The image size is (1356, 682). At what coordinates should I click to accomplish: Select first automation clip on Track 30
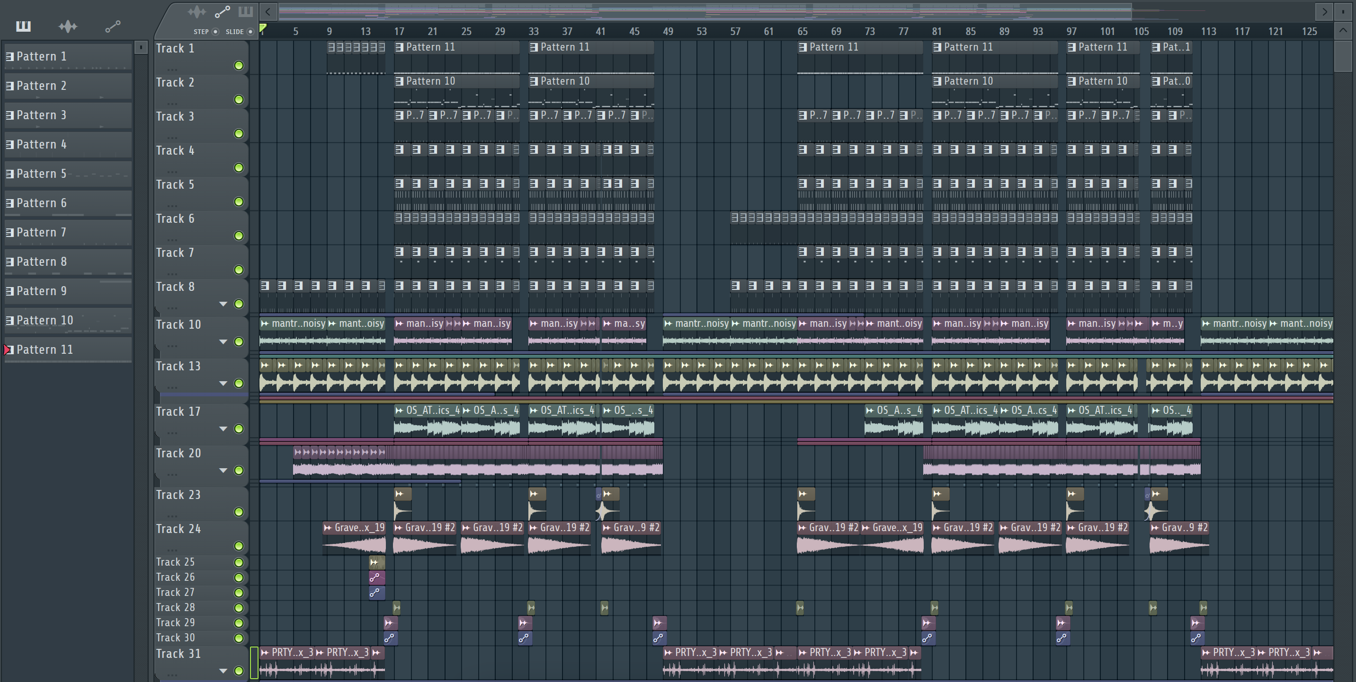tap(391, 638)
